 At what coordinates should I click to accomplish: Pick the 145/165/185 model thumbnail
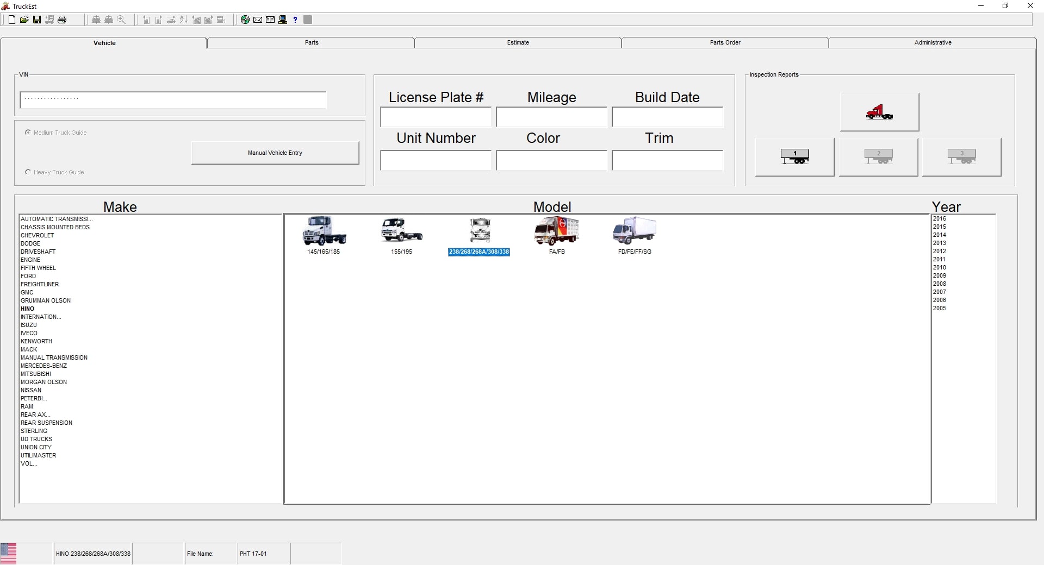point(324,232)
